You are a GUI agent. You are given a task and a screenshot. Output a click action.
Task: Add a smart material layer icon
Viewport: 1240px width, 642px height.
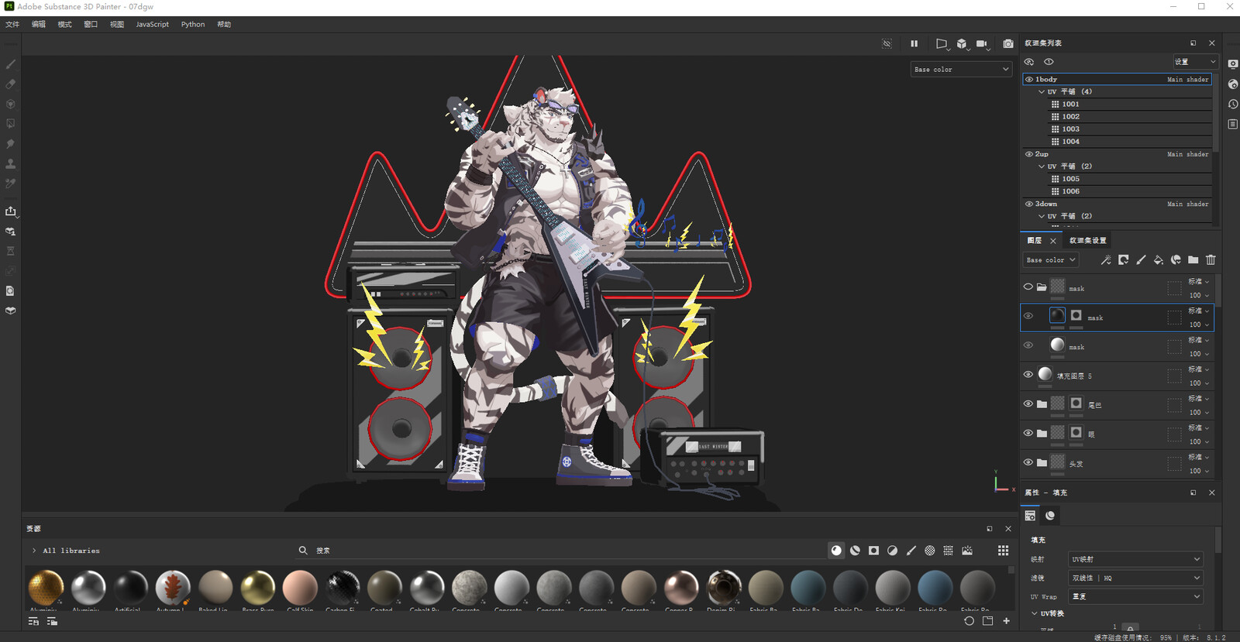coord(1176,260)
